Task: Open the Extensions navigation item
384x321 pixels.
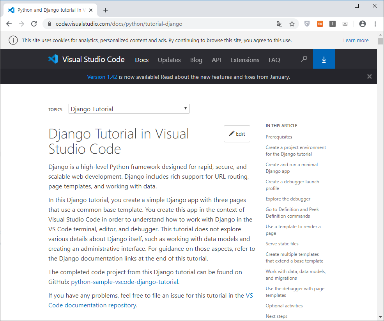Action: click(x=245, y=60)
